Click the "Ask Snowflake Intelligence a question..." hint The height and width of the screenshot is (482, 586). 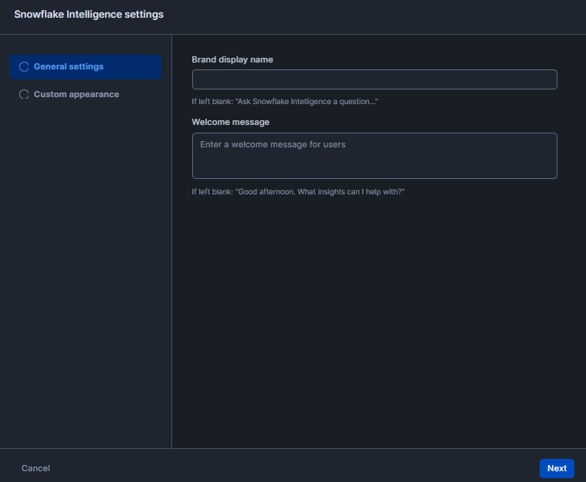click(285, 102)
